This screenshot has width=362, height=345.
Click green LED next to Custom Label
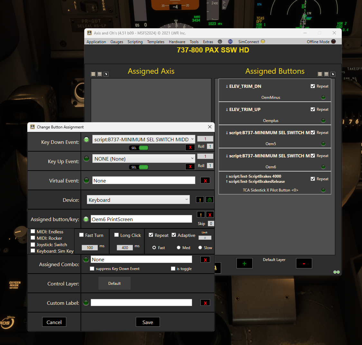click(86, 303)
